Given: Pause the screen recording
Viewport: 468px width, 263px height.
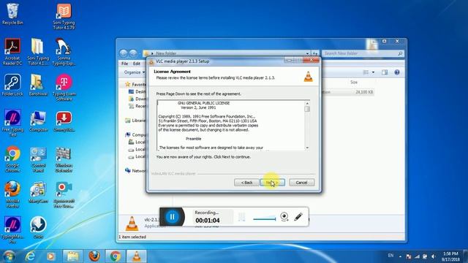Looking at the screenshot, I should coord(173,217).
